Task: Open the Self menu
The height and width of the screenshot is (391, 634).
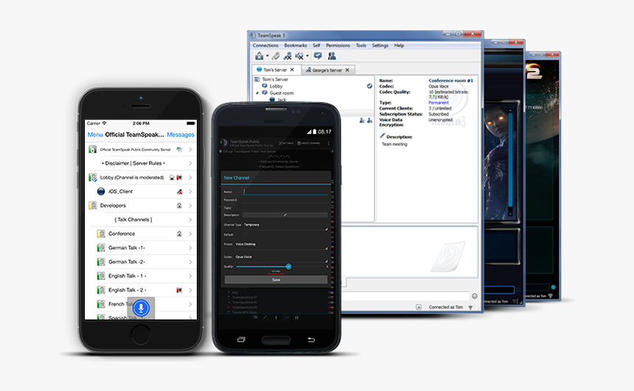Action: point(316,46)
